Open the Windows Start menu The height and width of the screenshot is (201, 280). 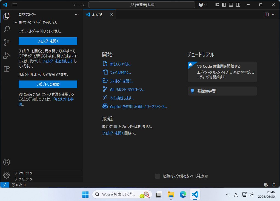tap(85, 194)
